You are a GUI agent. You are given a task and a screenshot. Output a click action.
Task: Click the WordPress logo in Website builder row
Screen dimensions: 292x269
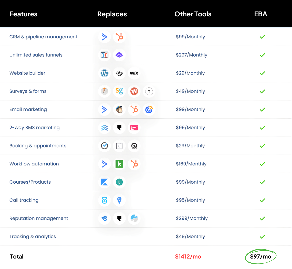pyautogui.click(x=104, y=73)
